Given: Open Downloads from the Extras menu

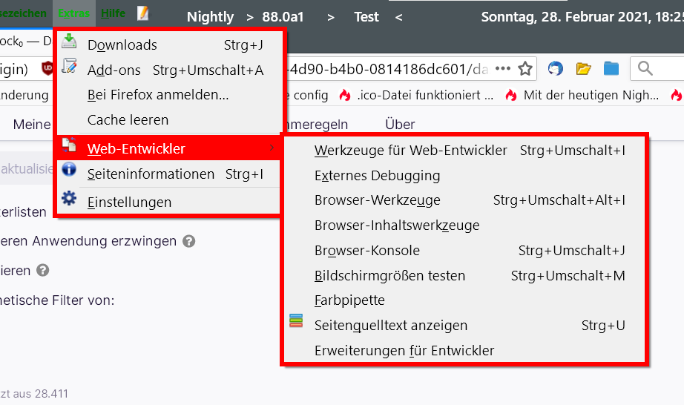Looking at the screenshot, I should [122, 45].
